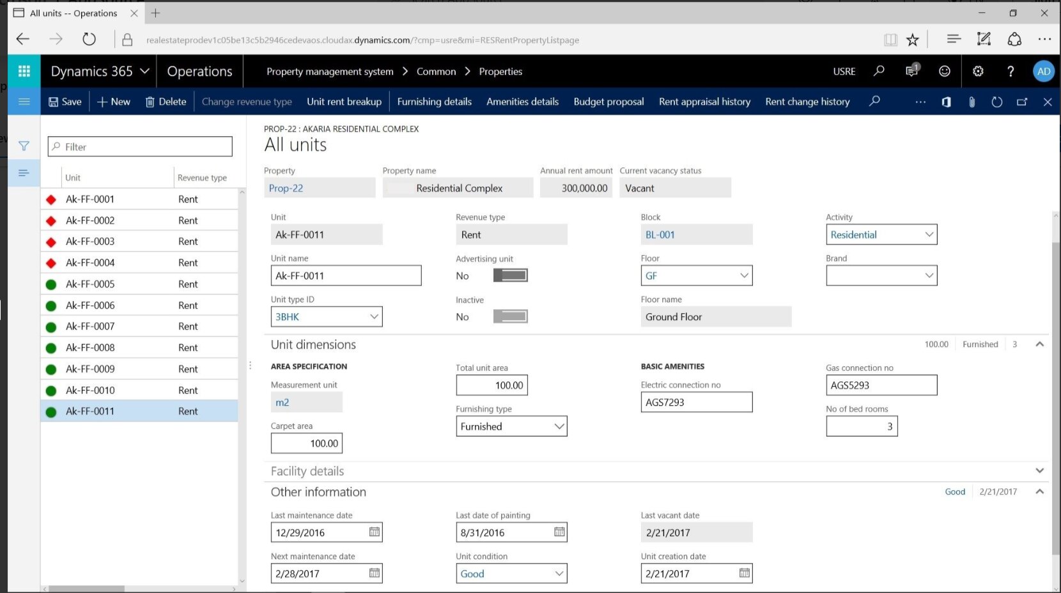Open the Unit type ID dropdown
This screenshot has width=1061, height=593.
374,317
